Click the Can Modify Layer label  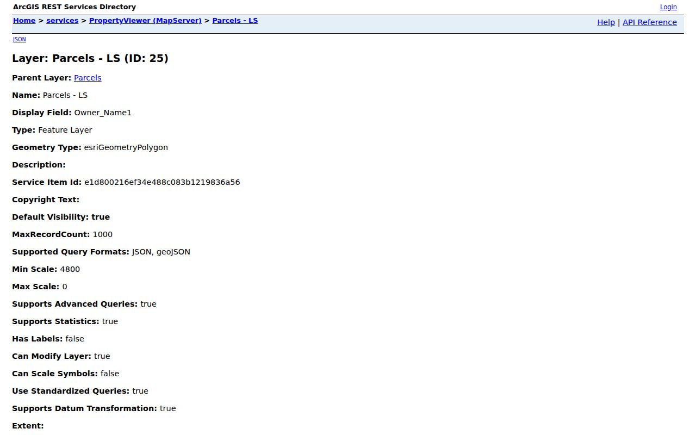tap(52, 356)
